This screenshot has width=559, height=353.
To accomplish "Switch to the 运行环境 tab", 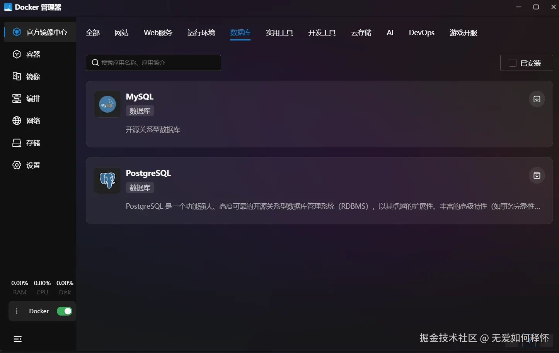I will pos(201,33).
